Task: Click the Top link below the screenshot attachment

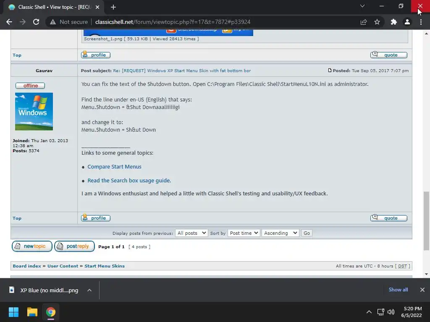Action: coord(17,55)
